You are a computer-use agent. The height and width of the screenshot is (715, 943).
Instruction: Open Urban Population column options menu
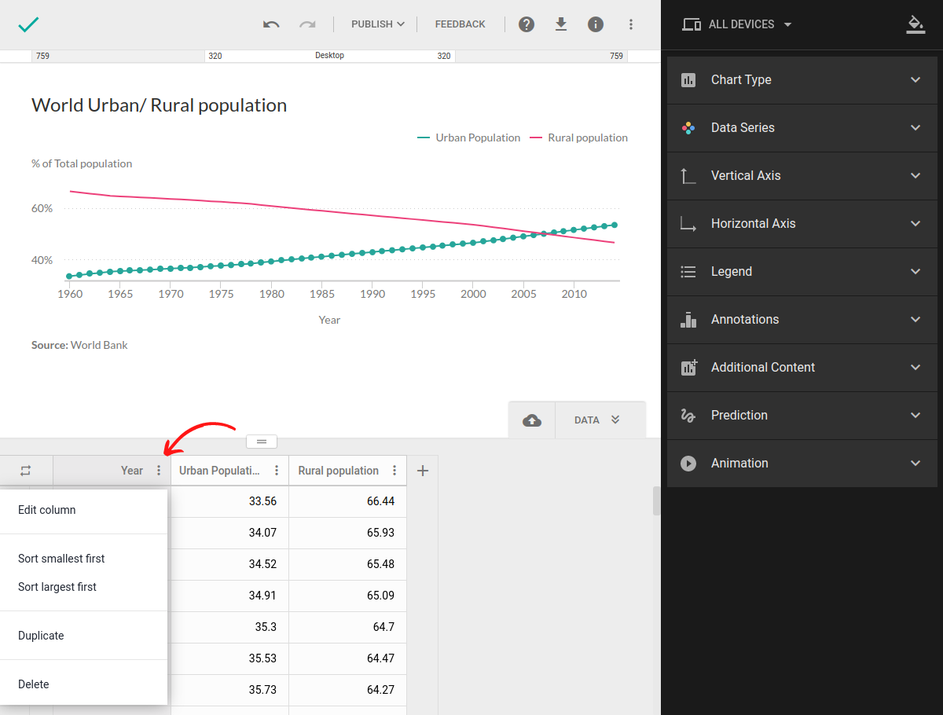277,471
